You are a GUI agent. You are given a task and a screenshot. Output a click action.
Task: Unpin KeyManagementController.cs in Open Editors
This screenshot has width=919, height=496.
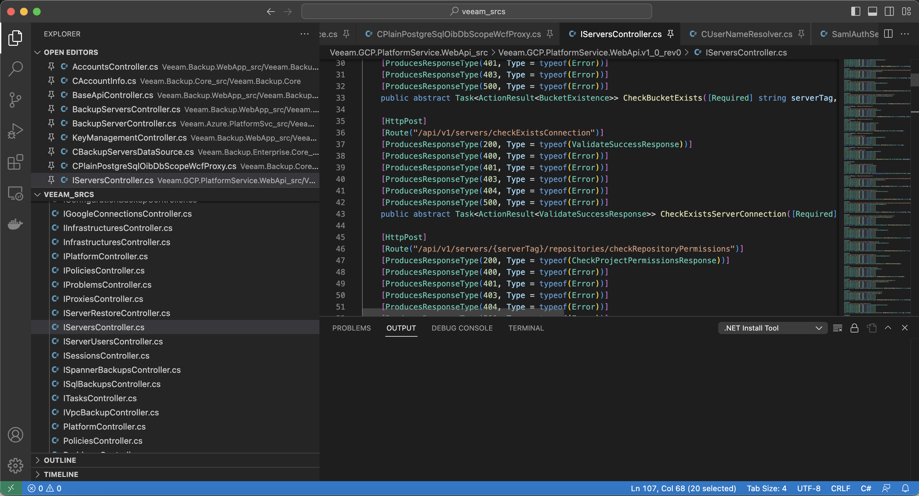point(51,138)
